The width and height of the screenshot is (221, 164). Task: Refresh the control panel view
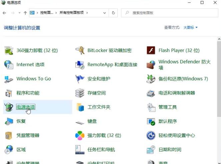113,13
